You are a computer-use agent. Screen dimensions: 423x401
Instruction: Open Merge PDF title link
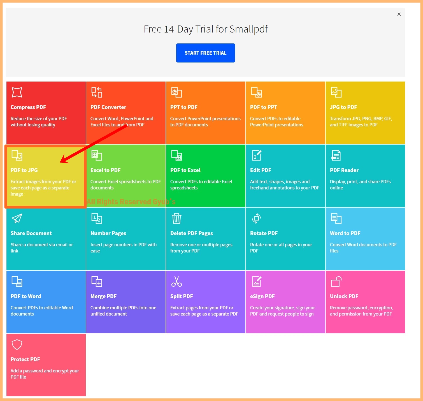click(x=103, y=296)
